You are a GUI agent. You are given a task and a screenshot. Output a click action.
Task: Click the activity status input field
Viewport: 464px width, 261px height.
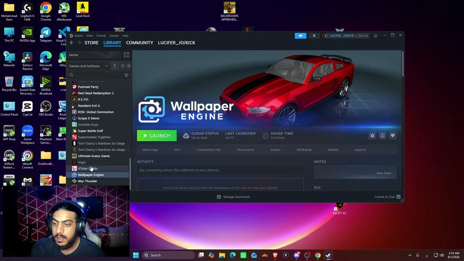(220, 170)
